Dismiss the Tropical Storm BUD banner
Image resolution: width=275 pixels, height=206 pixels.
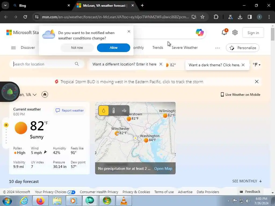[256, 82]
